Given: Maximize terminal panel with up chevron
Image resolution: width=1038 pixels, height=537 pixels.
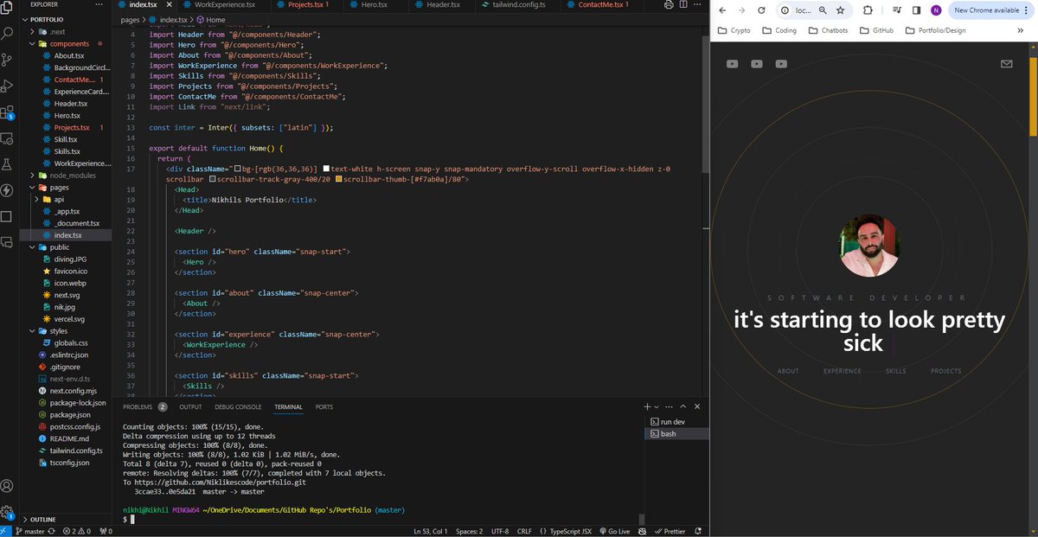Looking at the screenshot, I should pos(683,406).
